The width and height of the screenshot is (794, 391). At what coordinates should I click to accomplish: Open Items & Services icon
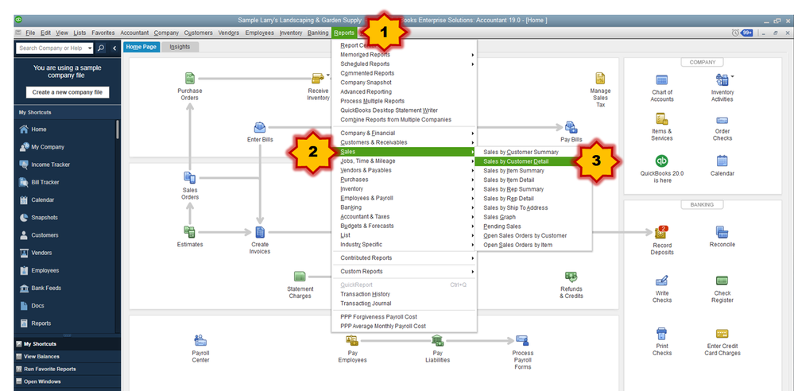tap(662, 119)
